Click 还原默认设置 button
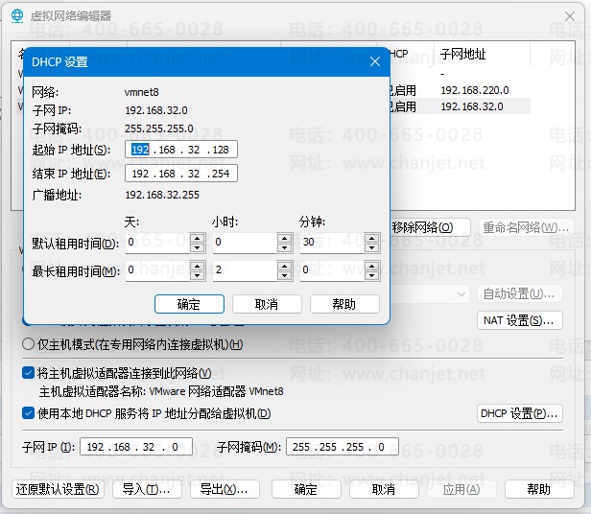Screen dimensions: 591x514 pyautogui.click(x=58, y=489)
